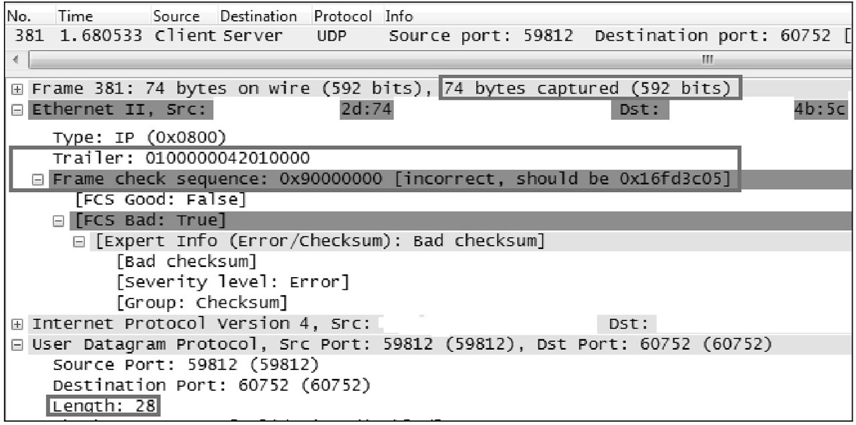Select packet 381 row in packet list
This screenshot has width=856, height=425.
[x=428, y=35]
